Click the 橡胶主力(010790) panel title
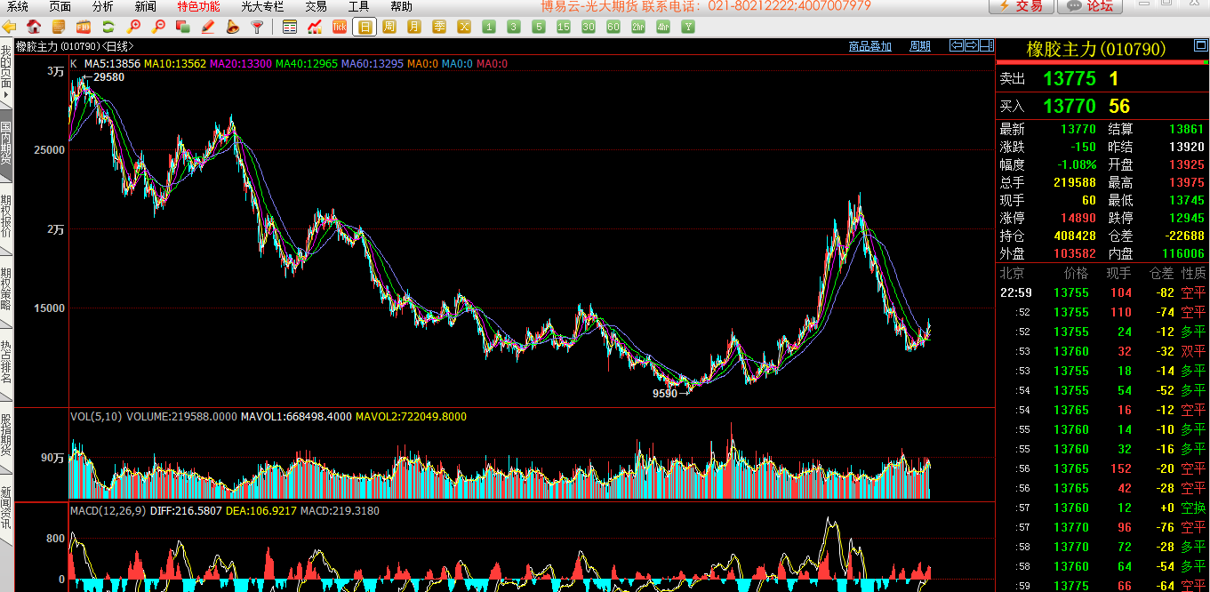 pos(1095,50)
